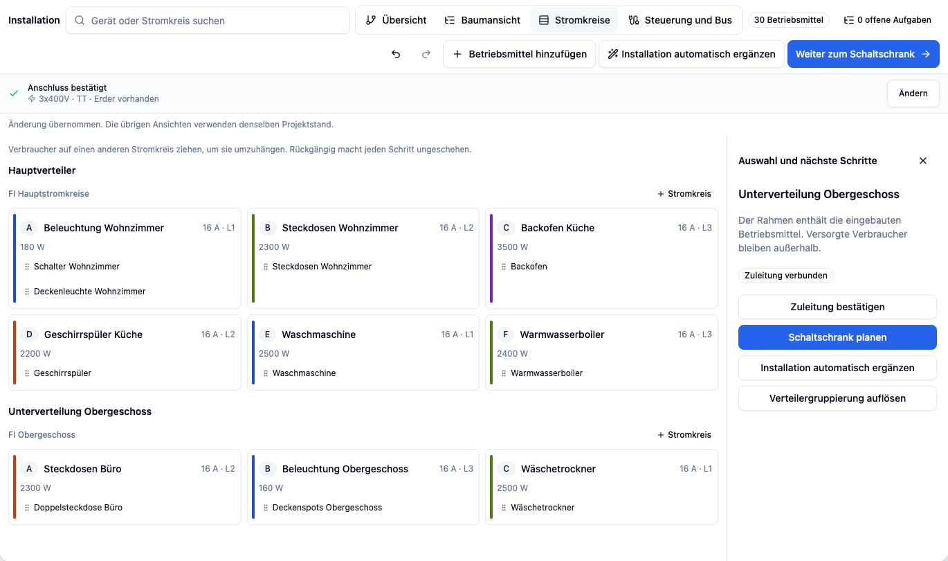Image resolution: width=948 pixels, height=561 pixels.
Task: Grab the drag handle beside Schalter Wohnzimmer
Action: pyautogui.click(x=27, y=267)
